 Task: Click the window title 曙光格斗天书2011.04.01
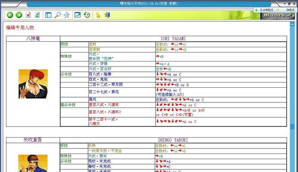point(149,3)
